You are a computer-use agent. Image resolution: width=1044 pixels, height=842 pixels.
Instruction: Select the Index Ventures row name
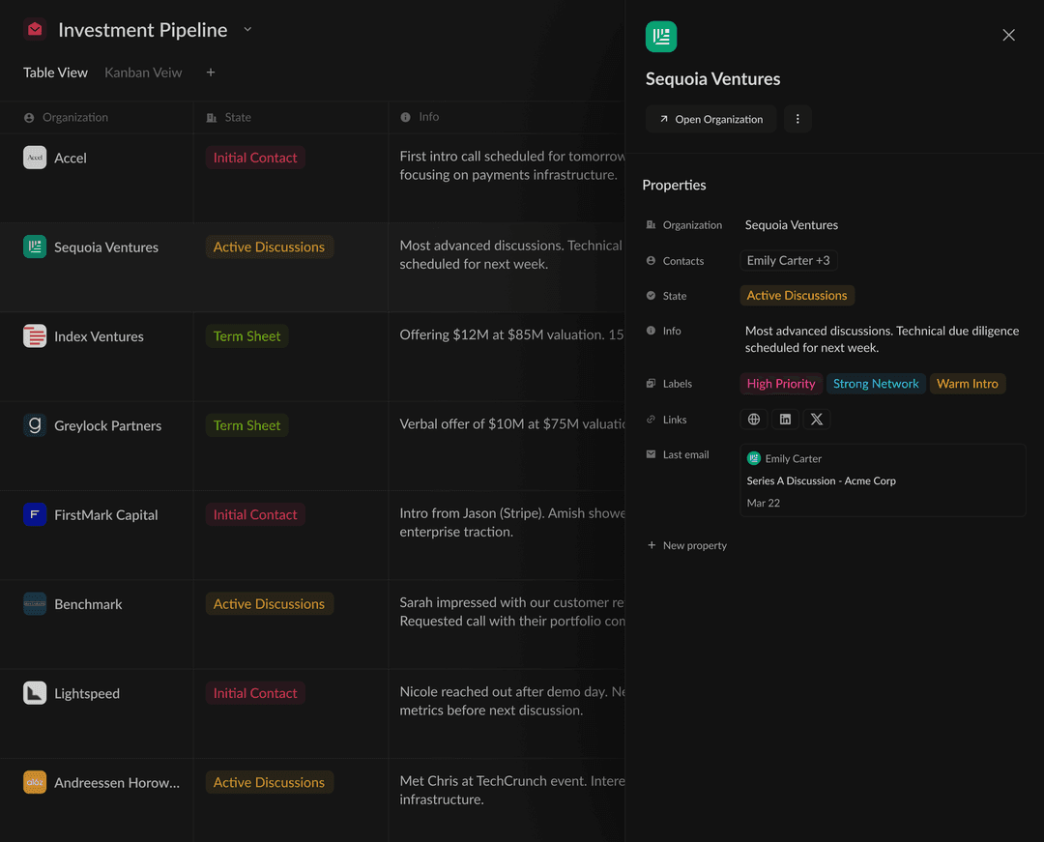click(100, 336)
